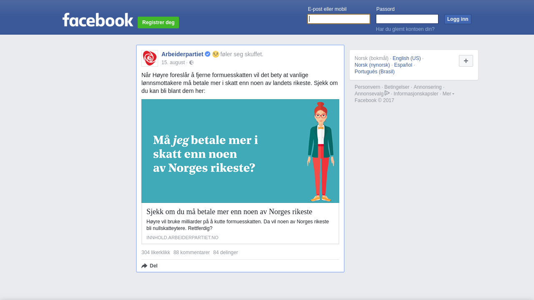534x300 pixels.
Task: Click the public globe privacy icon
Action: (191, 62)
